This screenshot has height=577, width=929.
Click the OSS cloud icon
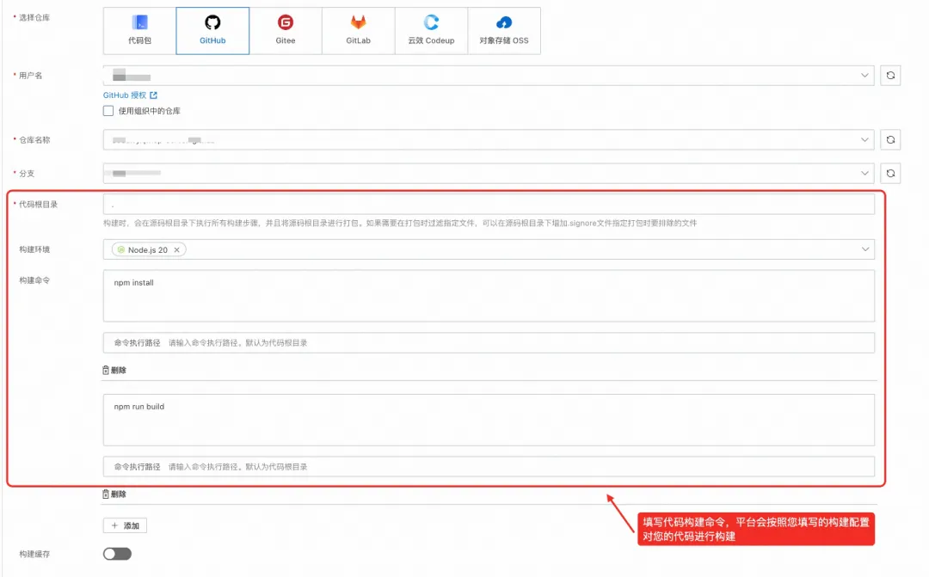[504, 22]
